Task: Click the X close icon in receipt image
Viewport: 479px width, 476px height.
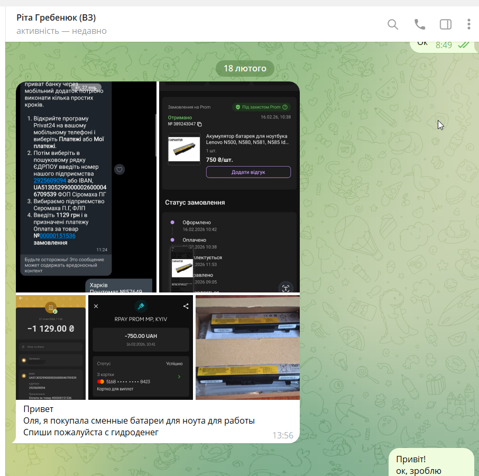Action: coord(96,306)
